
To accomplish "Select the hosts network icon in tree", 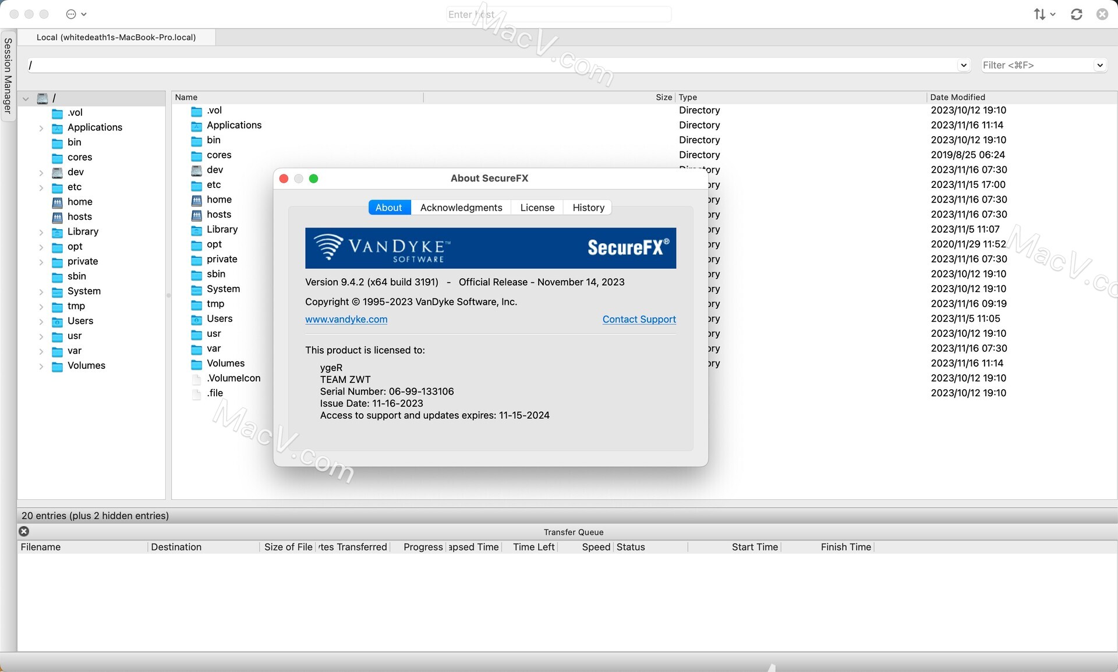I will pyautogui.click(x=57, y=217).
